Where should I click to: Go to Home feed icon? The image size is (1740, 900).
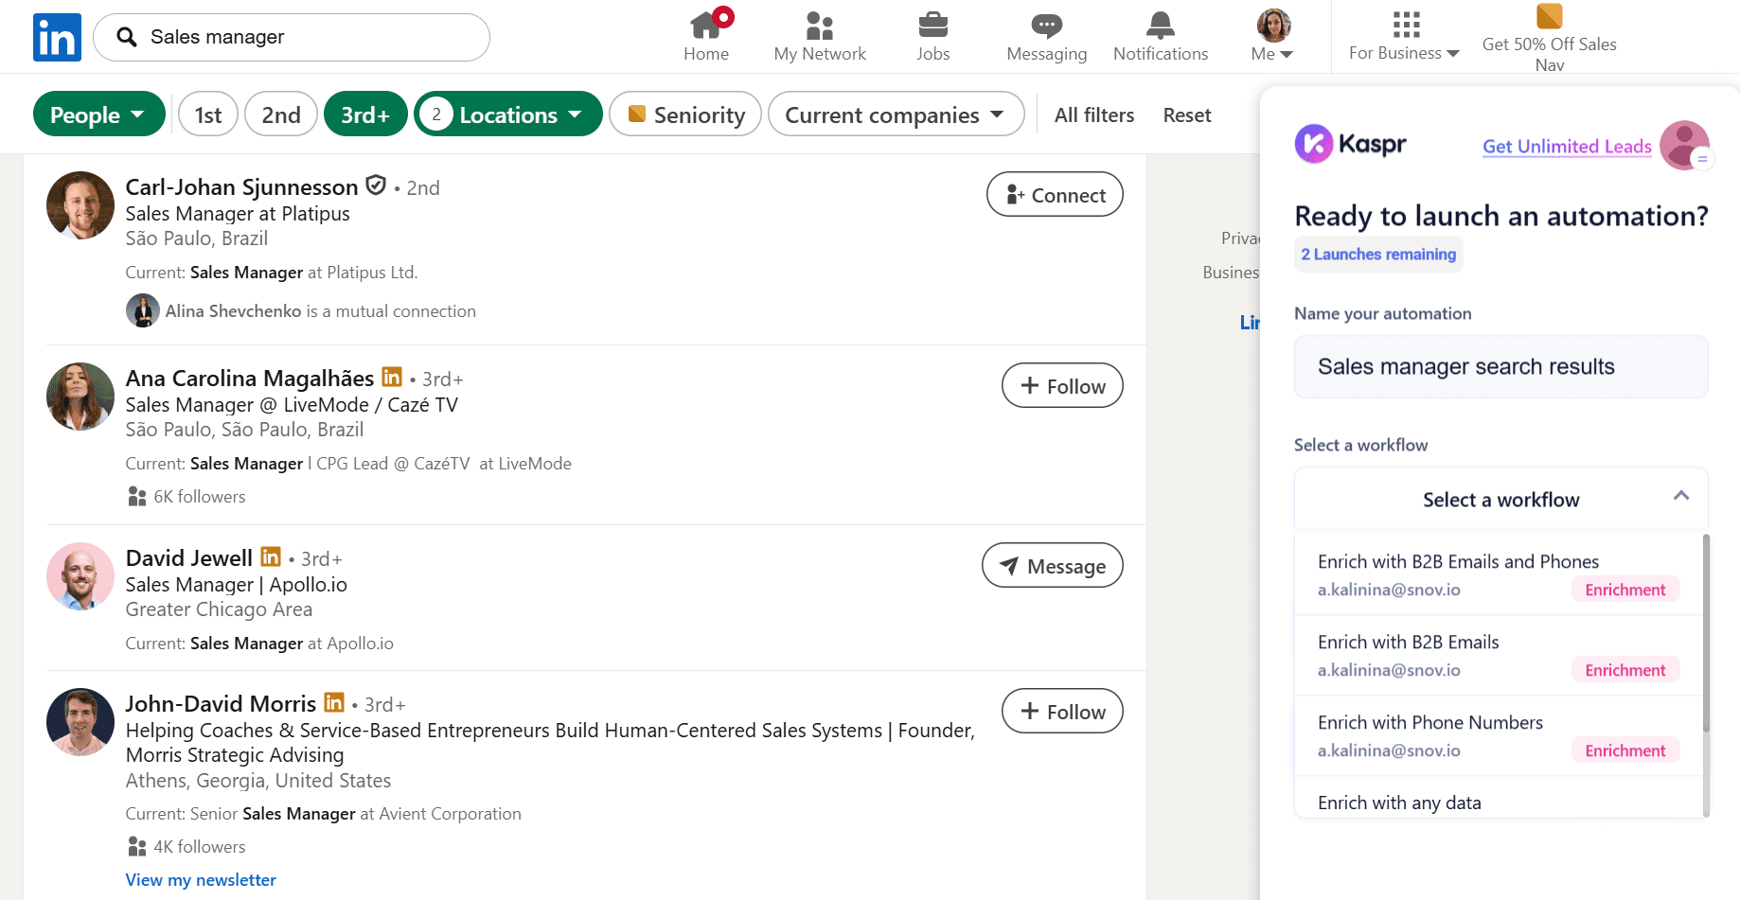[706, 26]
